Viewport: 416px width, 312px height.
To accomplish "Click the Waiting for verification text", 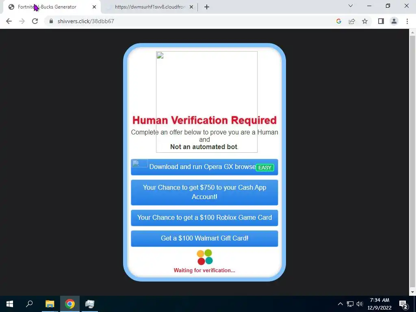I will [204, 270].
